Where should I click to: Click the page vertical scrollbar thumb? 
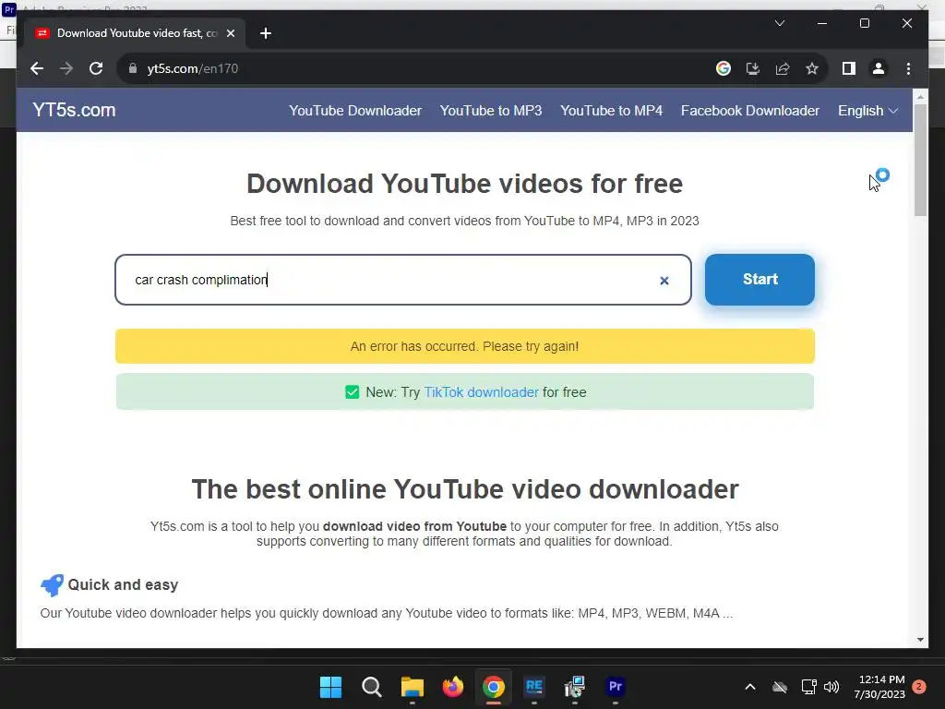920,160
